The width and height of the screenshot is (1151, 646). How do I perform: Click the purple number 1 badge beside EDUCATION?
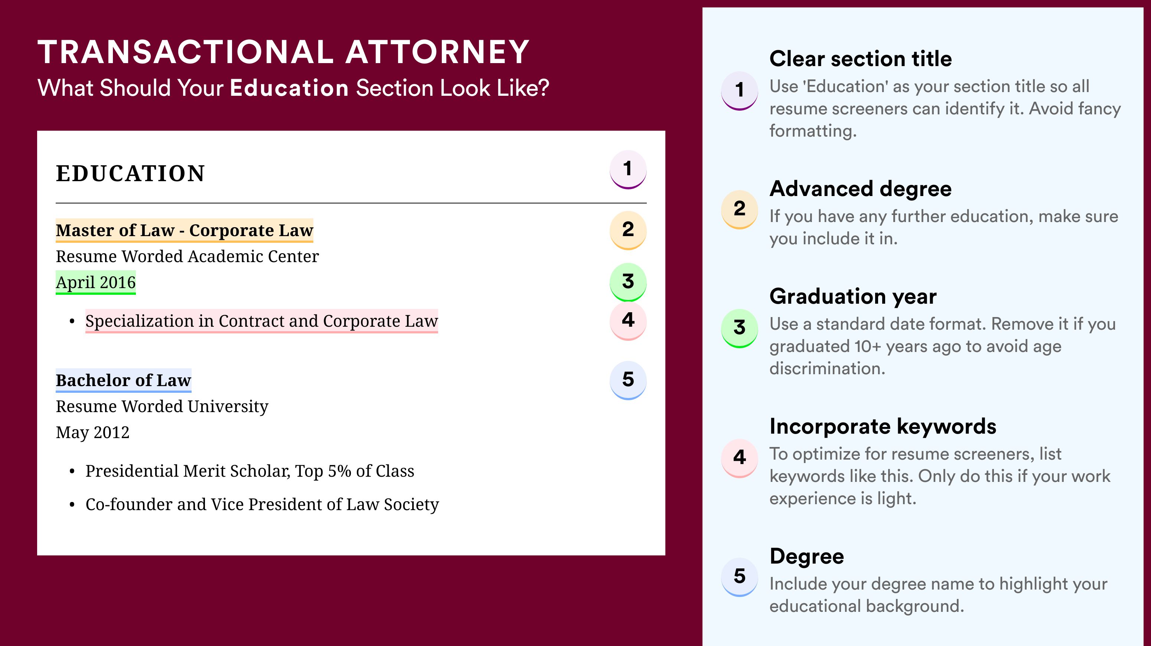pyautogui.click(x=628, y=169)
